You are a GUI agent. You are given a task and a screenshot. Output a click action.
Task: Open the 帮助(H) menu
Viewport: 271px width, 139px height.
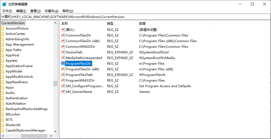pyautogui.click(x=68, y=11)
